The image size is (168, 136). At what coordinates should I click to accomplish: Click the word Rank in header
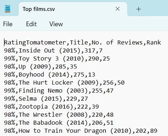[x=154, y=43]
